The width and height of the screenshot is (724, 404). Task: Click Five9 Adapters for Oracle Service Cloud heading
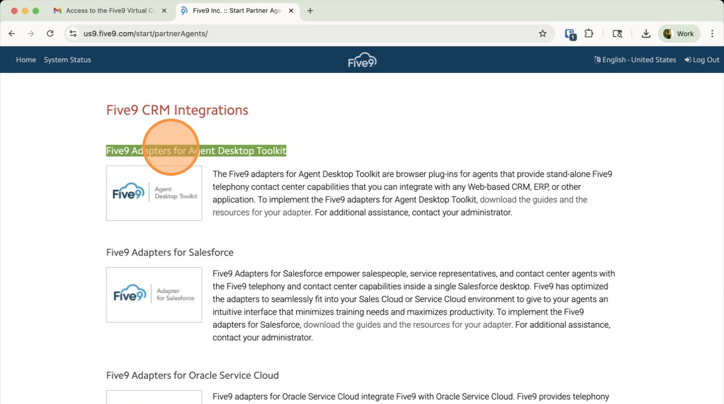(192, 375)
